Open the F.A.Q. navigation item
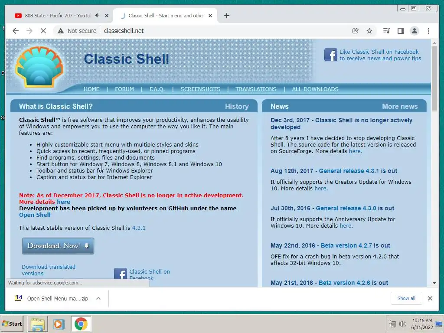Image resolution: width=444 pixels, height=333 pixels. [x=157, y=89]
